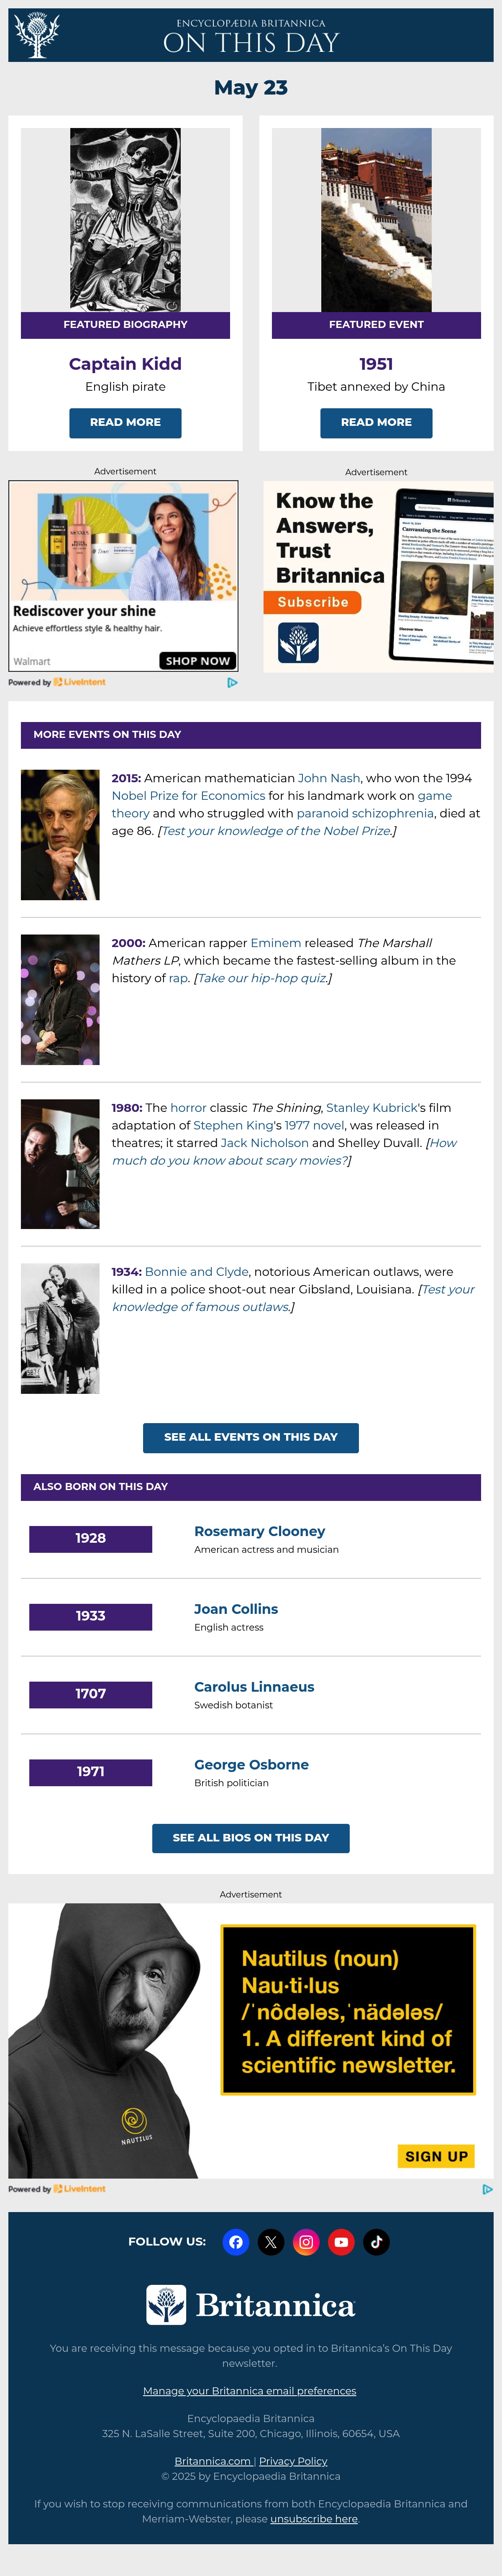The image size is (502, 2576).
Task: Read more about Captain Kidd
Action: [x=125, y=422]
